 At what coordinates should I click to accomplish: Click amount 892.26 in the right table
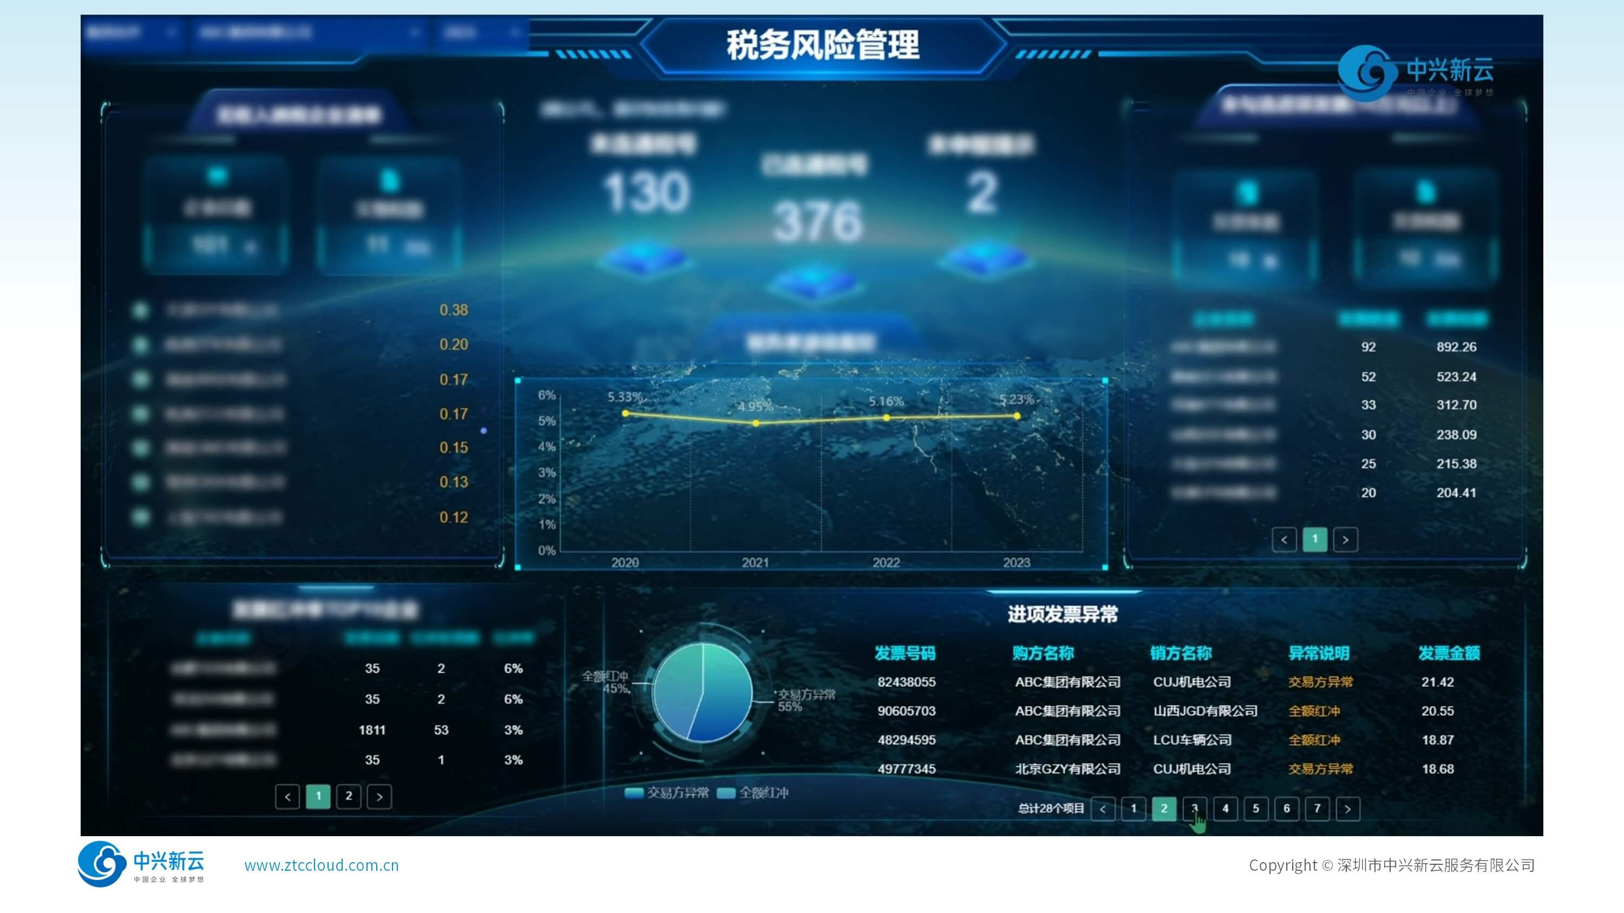tap(1456, 346)
